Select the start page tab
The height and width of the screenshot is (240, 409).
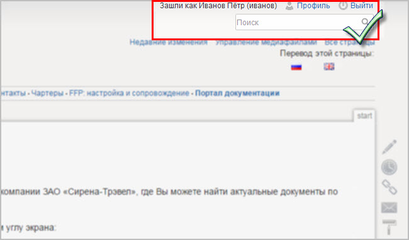point(364,116)
